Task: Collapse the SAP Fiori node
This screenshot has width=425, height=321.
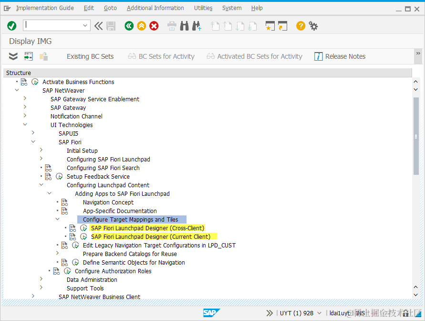Action: (x=33, y=142)
